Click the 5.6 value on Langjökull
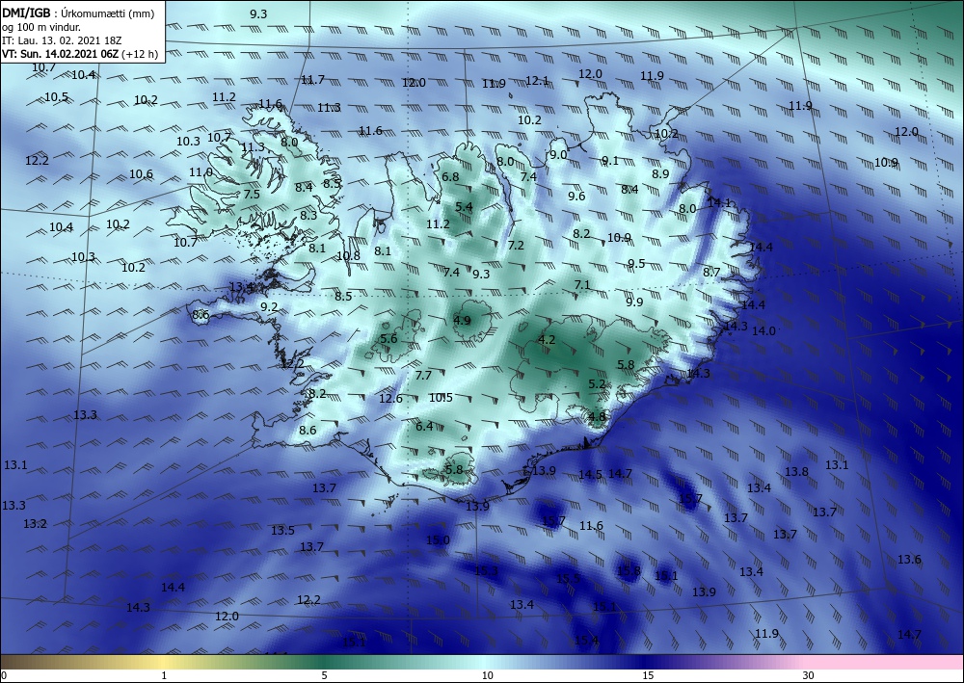This screenshot has height=683, width=964. [x=388, y=338]
